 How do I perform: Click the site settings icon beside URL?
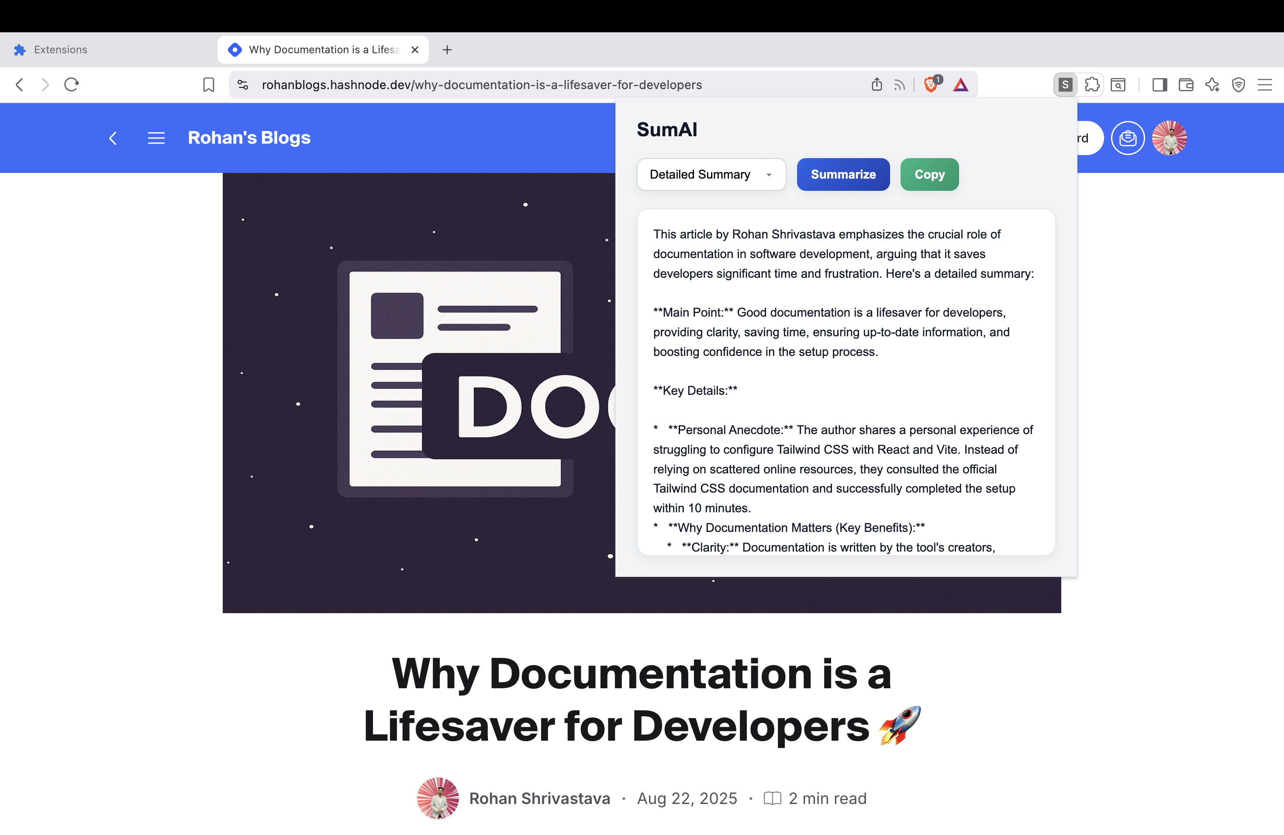pyautogui.click(x=243, y=85)
